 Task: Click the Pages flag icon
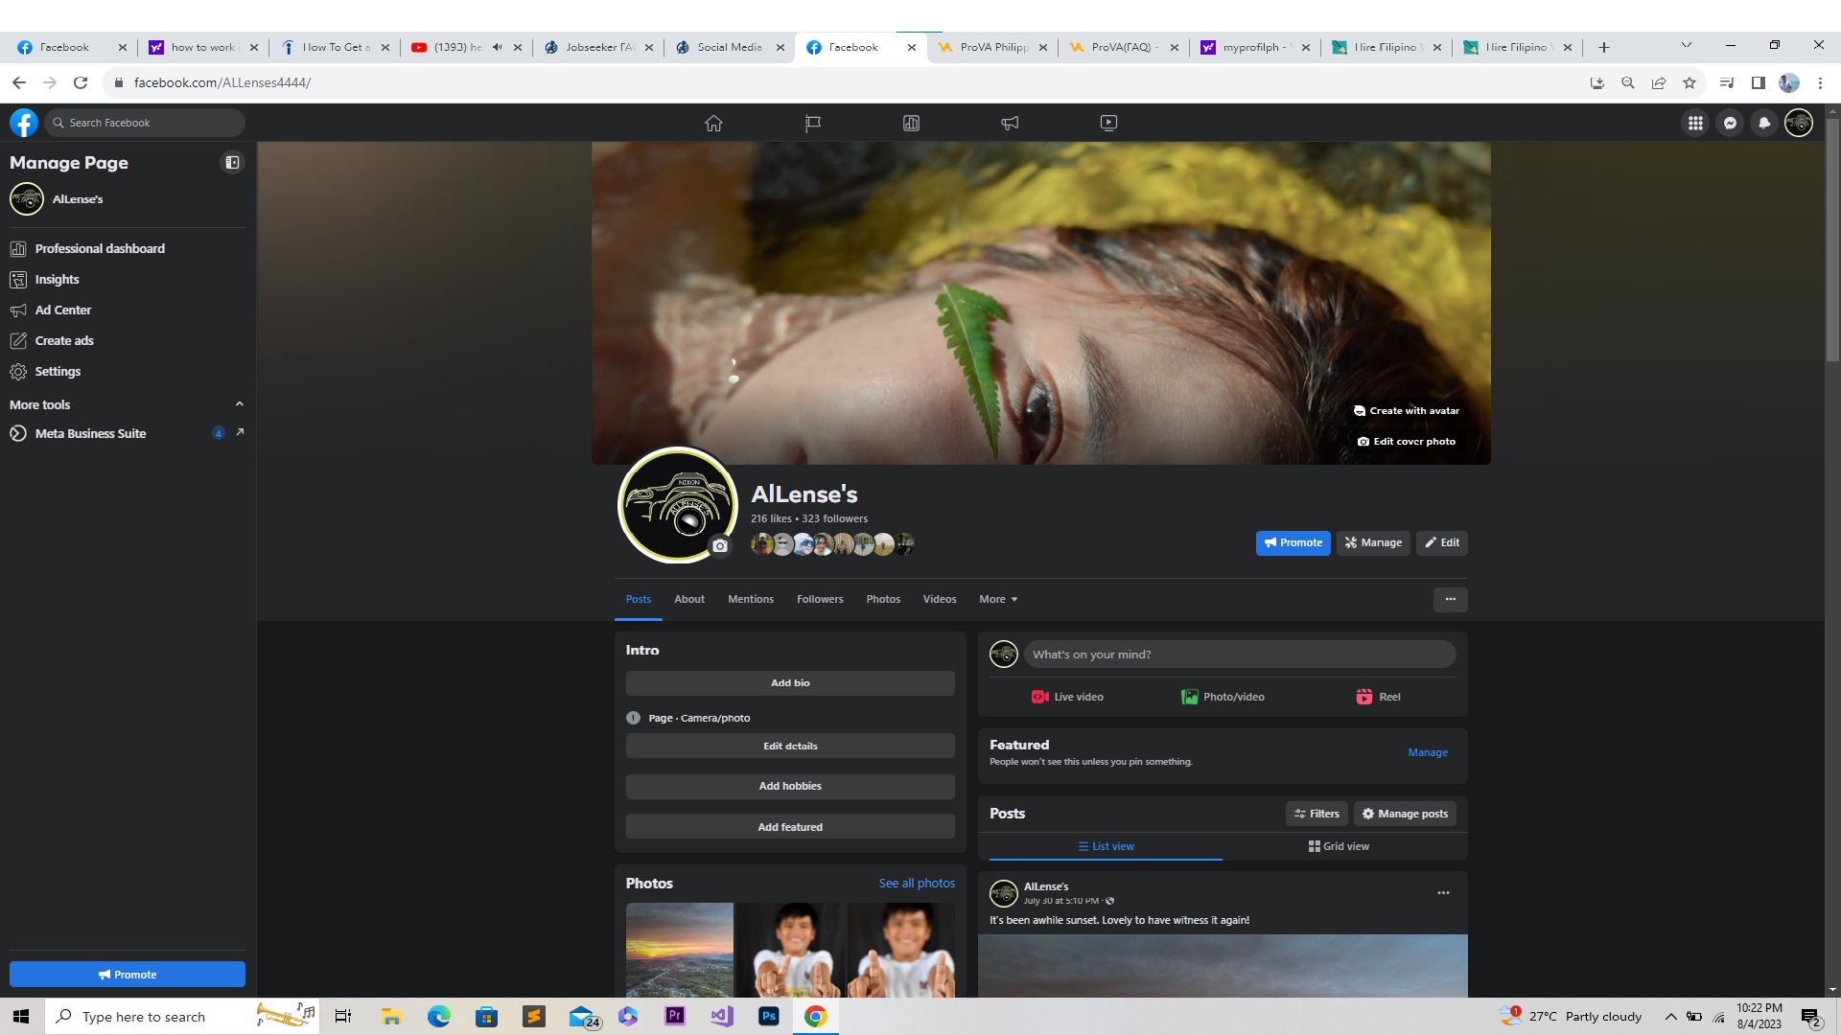812,123
